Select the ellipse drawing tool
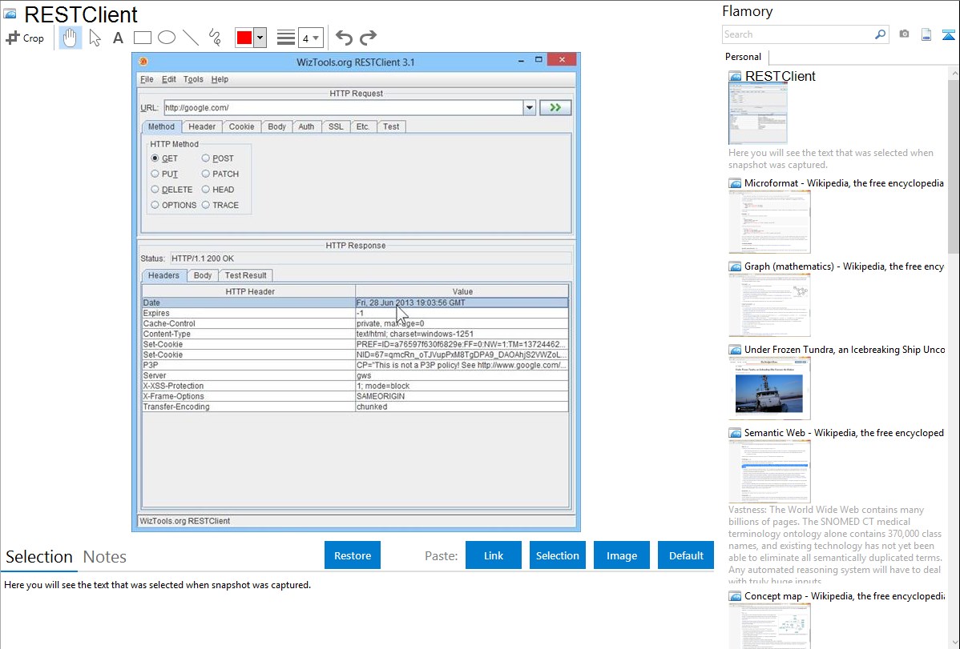The image size is (960, 649). (x=167, y=38)
